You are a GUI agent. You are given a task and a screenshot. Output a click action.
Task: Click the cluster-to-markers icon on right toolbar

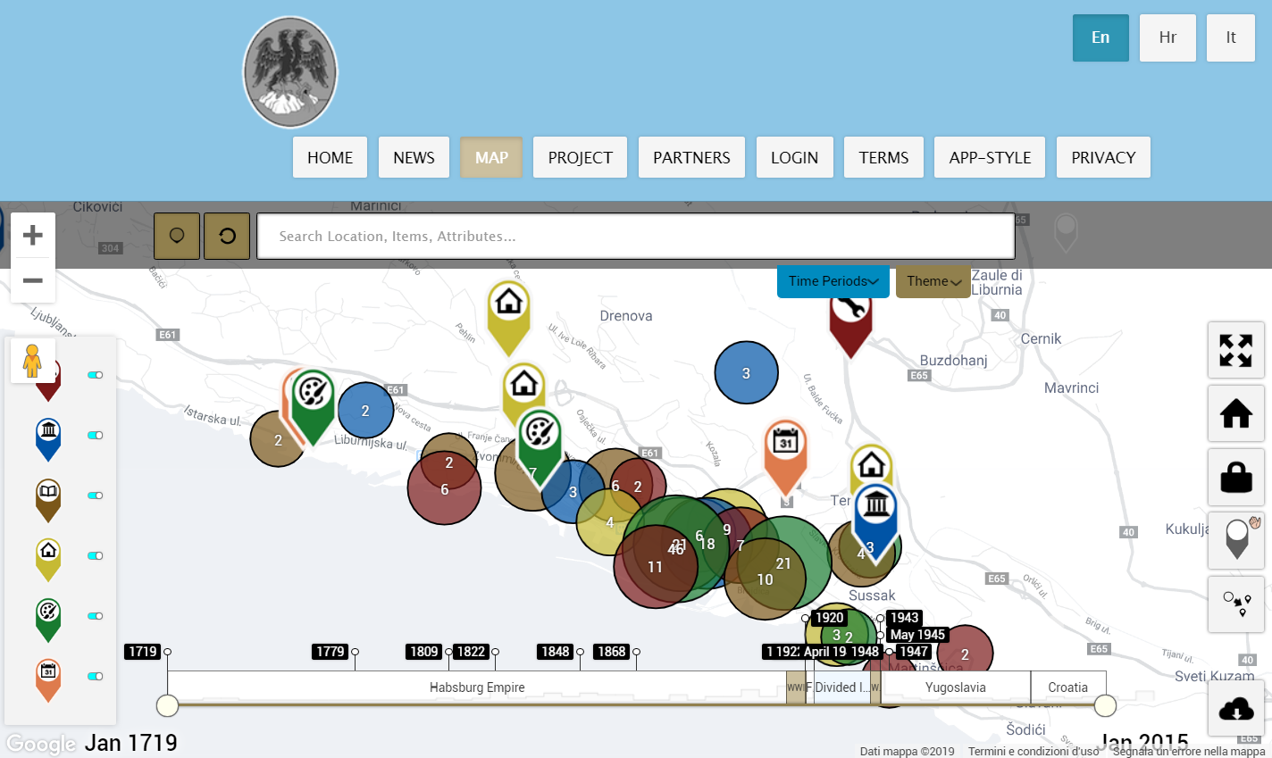coord(1235,604)
